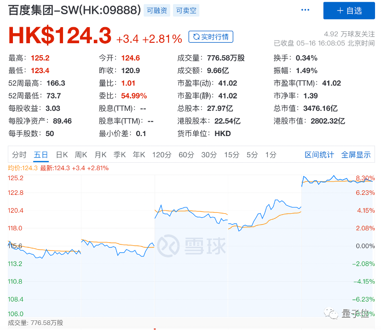Show the 年K chart
The height and width of the screenshot is (330, 381).
pos(139,155)
